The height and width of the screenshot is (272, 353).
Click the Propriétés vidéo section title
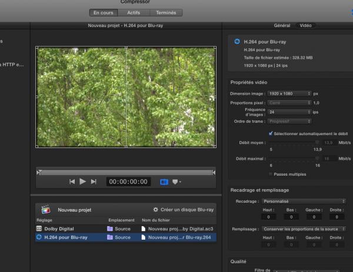point(248,82)
